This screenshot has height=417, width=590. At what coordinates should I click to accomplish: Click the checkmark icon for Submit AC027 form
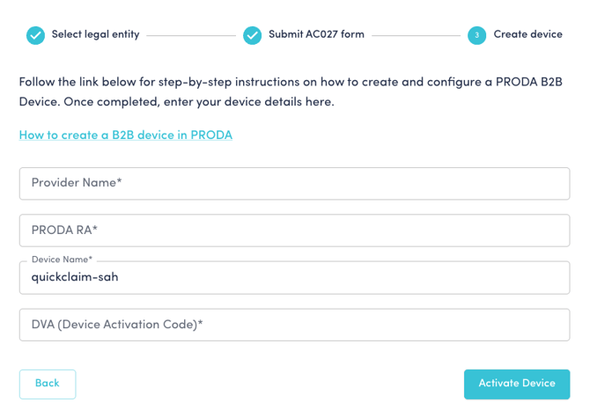pyautogui.click(x=253, y=35)
